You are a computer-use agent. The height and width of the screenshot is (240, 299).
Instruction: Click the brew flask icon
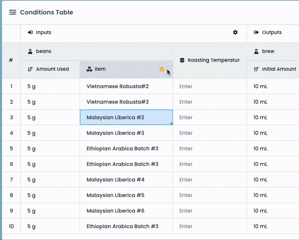[256, 51]
